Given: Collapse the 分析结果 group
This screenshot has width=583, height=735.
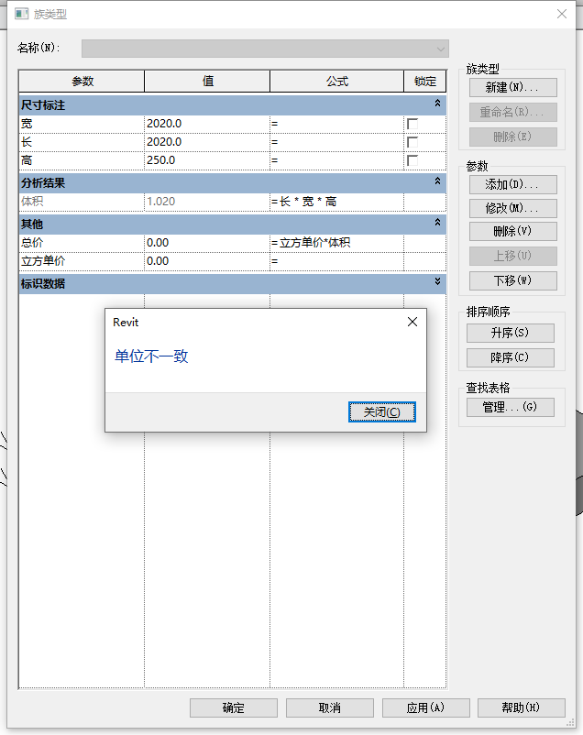Looking at the screenshot, I should click(x=437, y=181).
